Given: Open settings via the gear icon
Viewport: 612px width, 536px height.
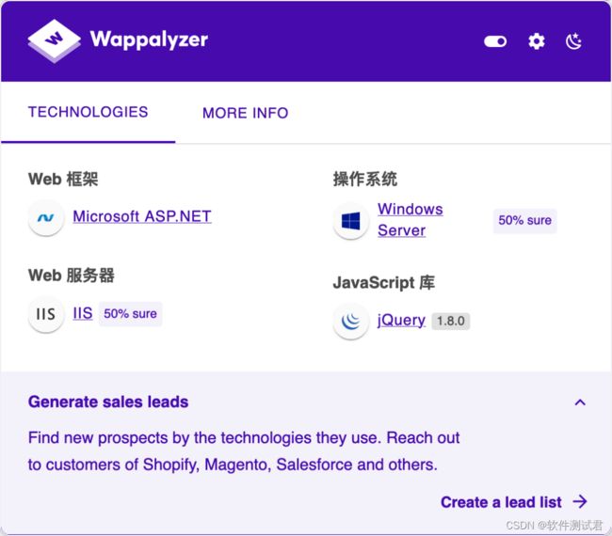Looking at the screenshot, I should point(537,41).
